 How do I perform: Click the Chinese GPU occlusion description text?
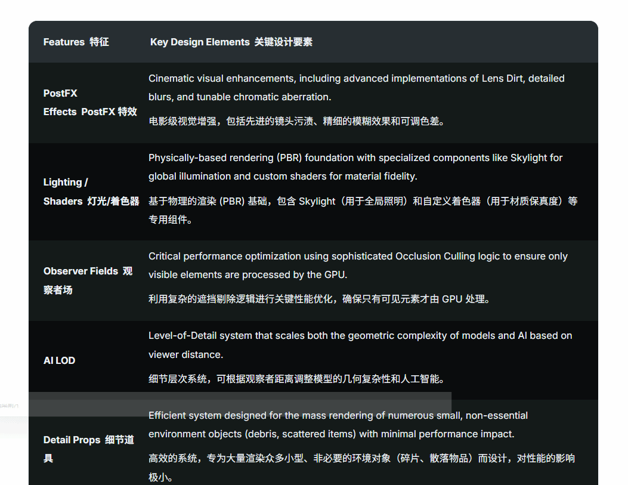click(x=319, y=299)
